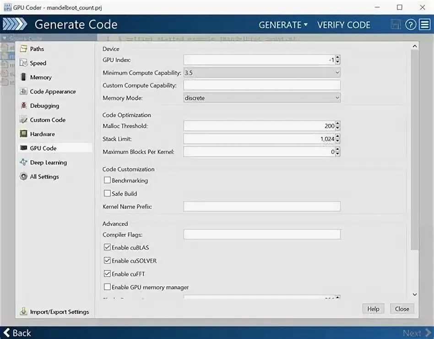Click the save project disk icon

tap(396, 24)
